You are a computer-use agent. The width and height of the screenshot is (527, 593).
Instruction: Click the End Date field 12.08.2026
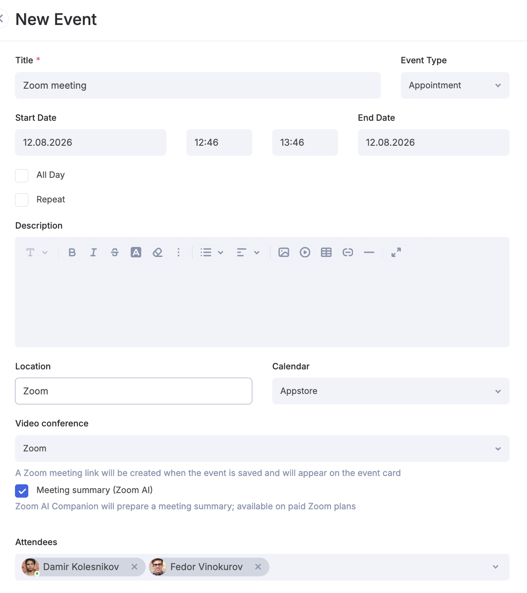pos(434,142)
